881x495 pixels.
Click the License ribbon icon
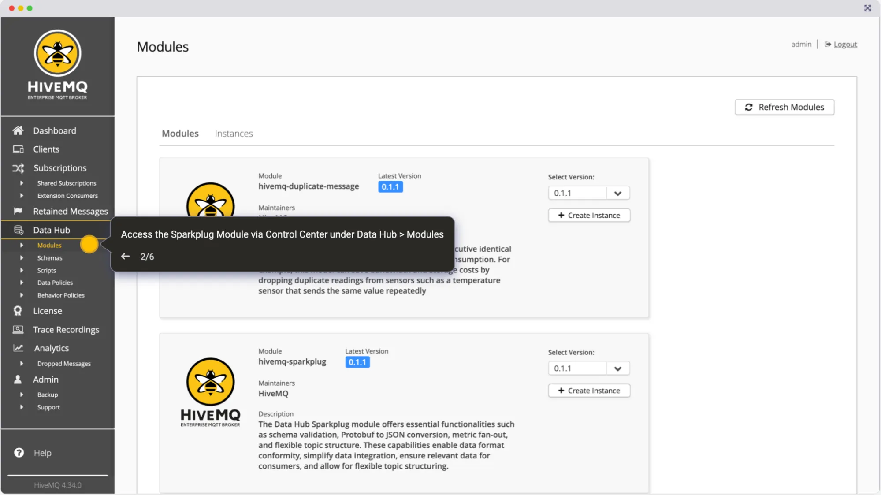pos(18,311)
